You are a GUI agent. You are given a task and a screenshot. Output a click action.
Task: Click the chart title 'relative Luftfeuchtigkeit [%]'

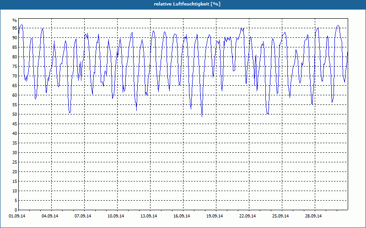click(x=187, y=4)
